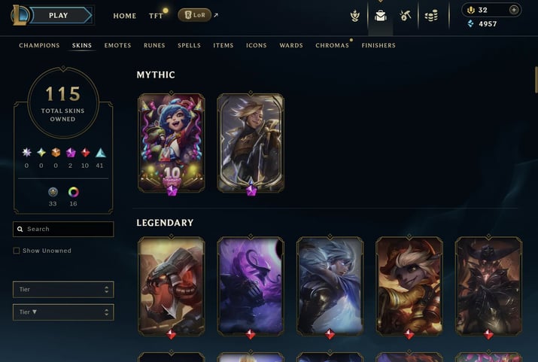
Task: Click the skin Search field
Action: [63, 229]
